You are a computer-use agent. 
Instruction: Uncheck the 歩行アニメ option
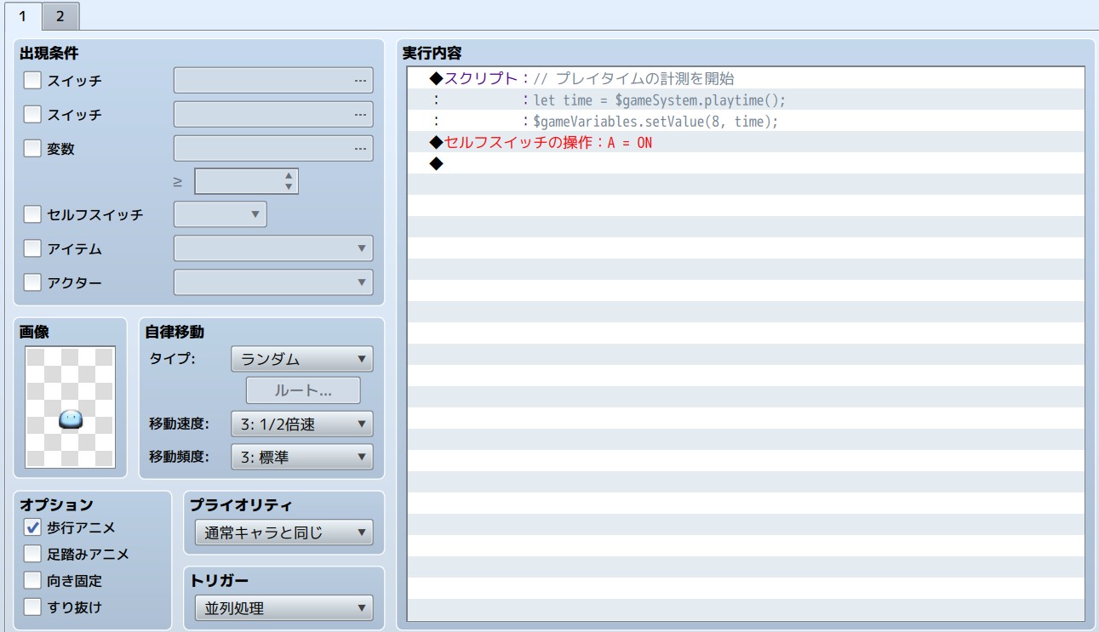32,527
